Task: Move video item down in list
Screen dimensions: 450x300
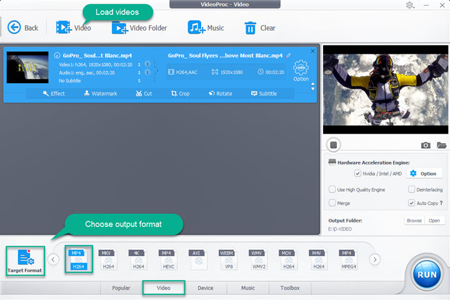Action: point(313,89)
